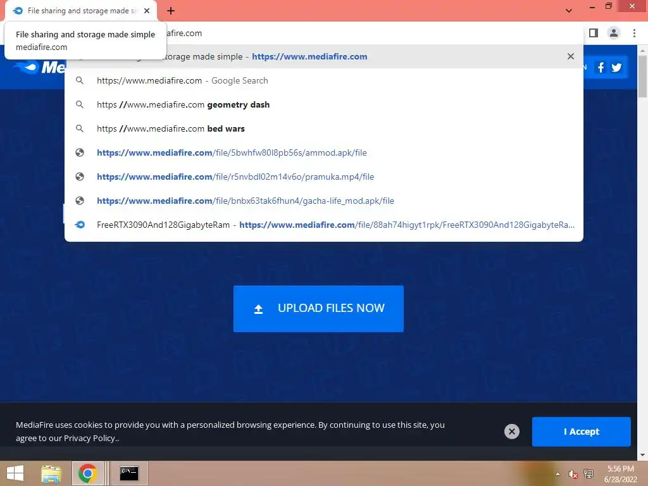
Task: Dismiss the cookie notice with the X
Action: 511,432
